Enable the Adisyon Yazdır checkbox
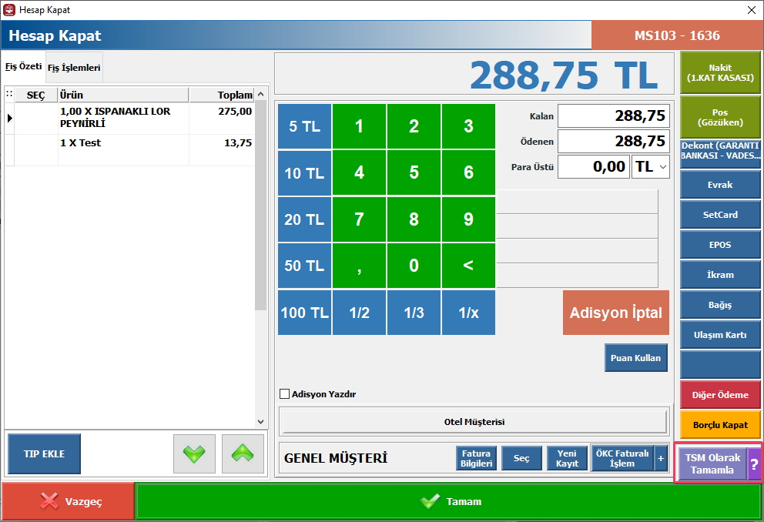Image resolution: width=764 pixels, height=522 pixels. tap(284, 394)
